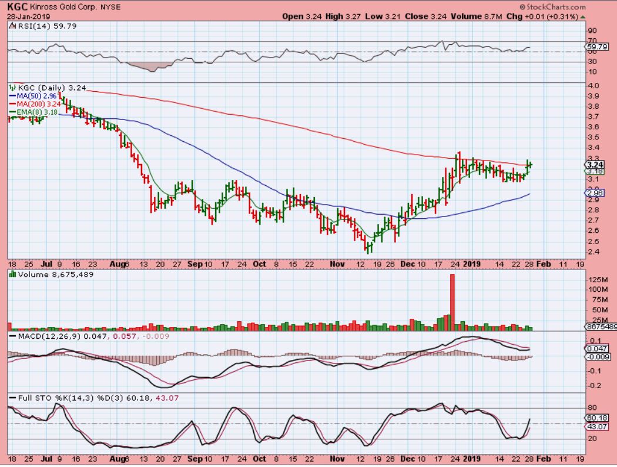
Task: Click the Low 3.21 value
Action: tap(383, 16)
